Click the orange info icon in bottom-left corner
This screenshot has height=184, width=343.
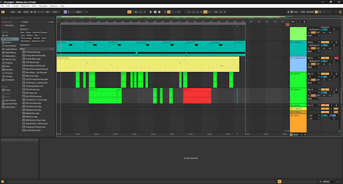[3, 181]
